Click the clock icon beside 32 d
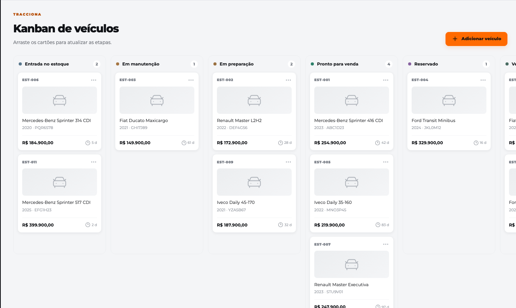 (x=280, y=225)
